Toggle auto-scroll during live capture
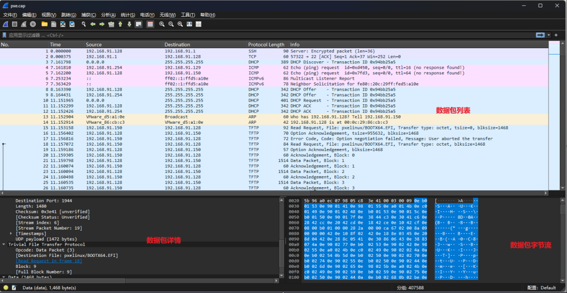 [139, 24]
